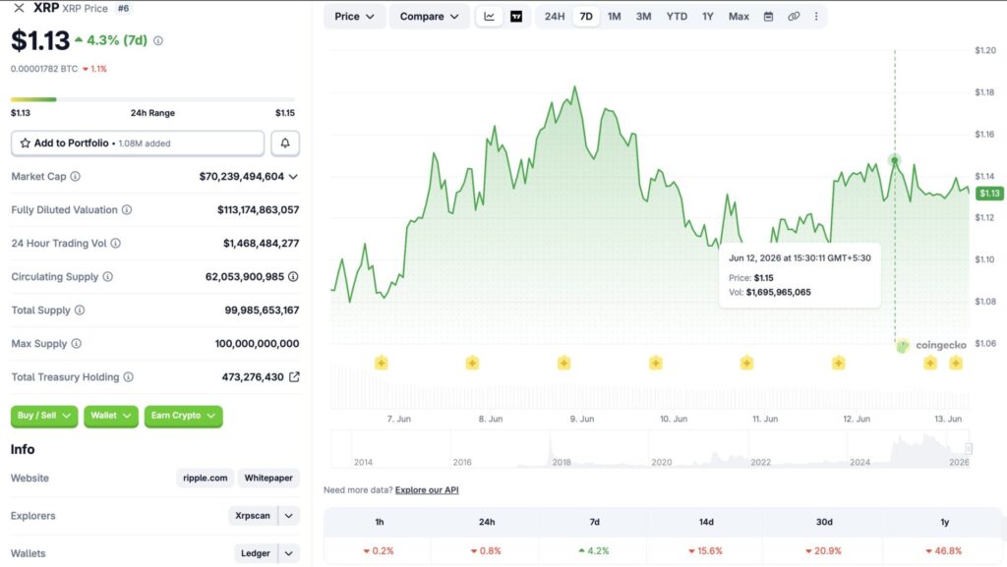Click the 1y value 46.8%

(944, 551)
